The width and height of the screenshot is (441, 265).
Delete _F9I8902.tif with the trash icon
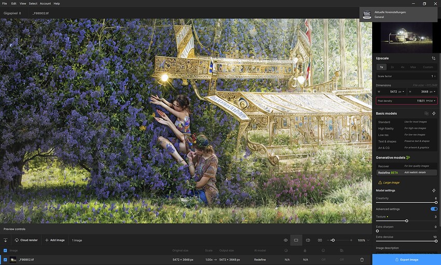[362, 260]
